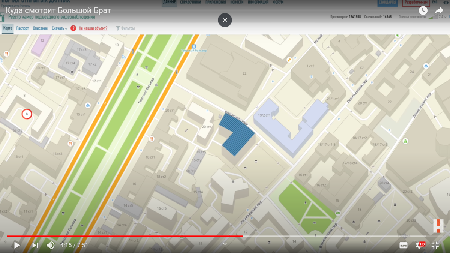Click the Тверской бульвар metro station icon
450x253 pixels.
click(194, 46)
